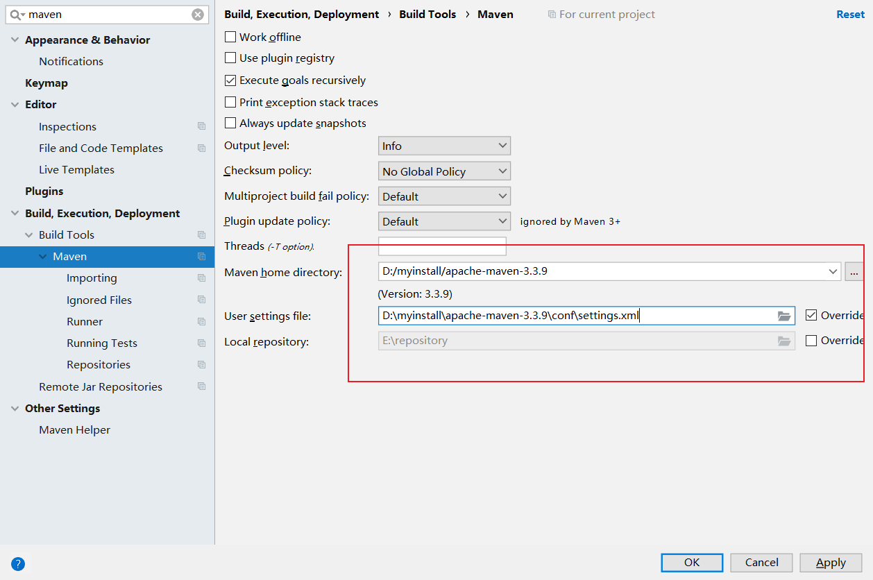Image resolution: width=873 pixels, height=580 pixels.
Task: Click project-level icon next to Inspections
Action: (201, 126)
